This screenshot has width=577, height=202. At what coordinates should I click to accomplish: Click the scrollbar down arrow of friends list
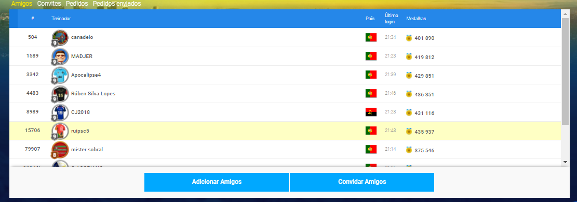click(565, 162)
